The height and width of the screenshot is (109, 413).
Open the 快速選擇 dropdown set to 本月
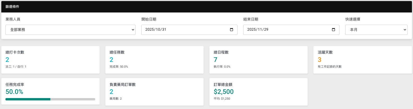click(x=376, y=30)
